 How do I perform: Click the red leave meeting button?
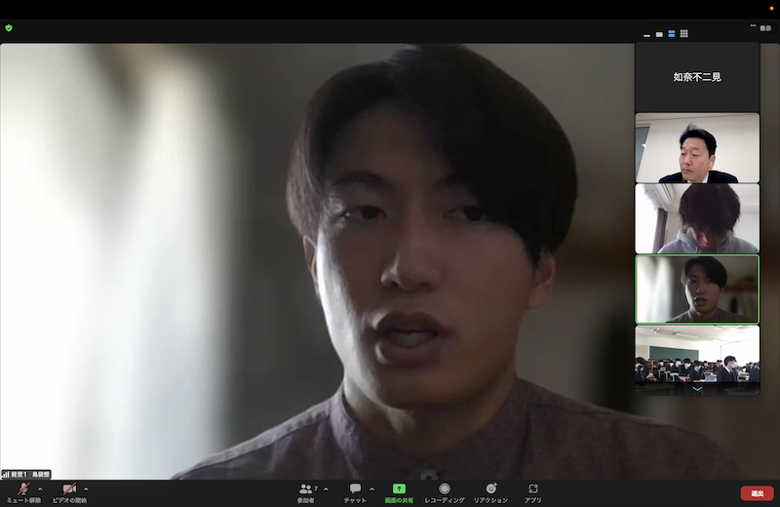coord(758,493)
